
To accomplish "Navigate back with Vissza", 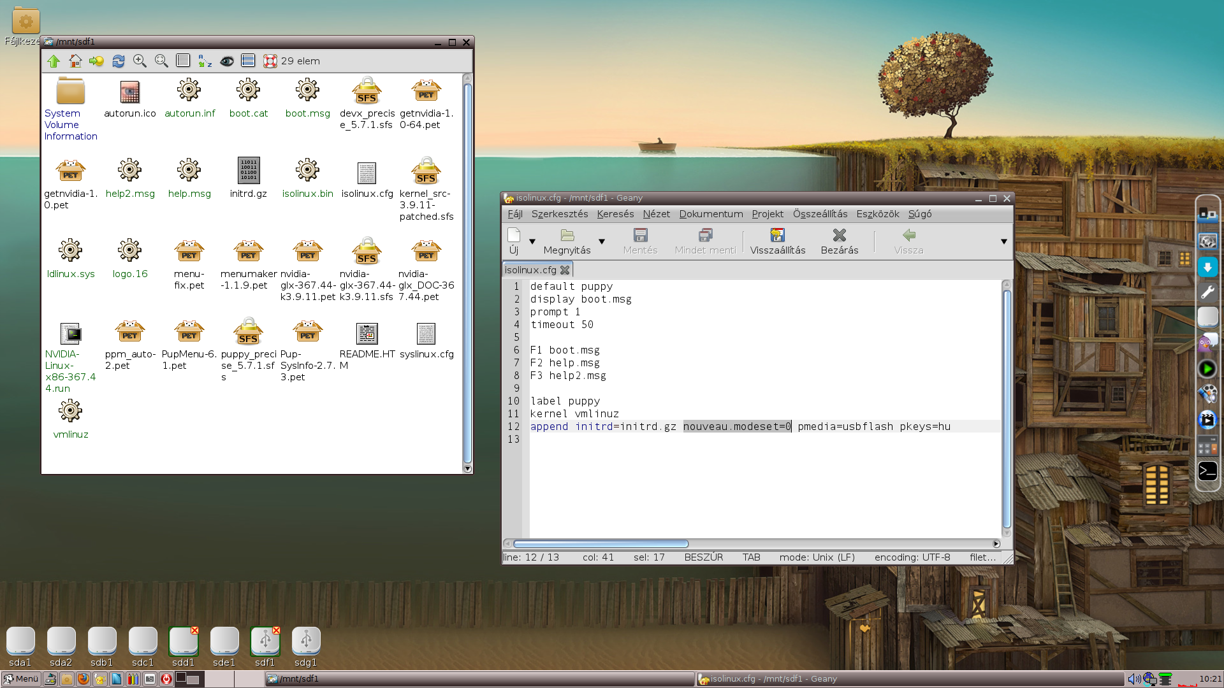I will [908, 241].
